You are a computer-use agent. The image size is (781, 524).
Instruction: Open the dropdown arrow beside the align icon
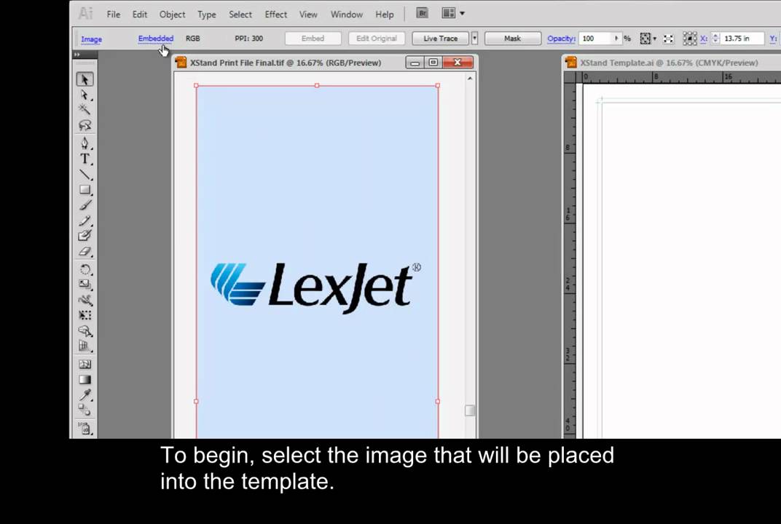pos(654,39)
